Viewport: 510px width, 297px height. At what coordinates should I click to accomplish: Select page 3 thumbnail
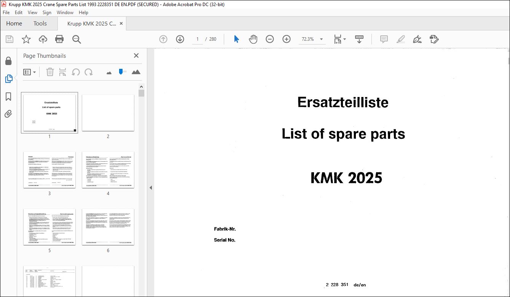coord(49,170)
